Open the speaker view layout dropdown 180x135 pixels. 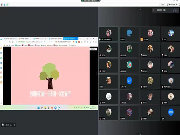172,5
